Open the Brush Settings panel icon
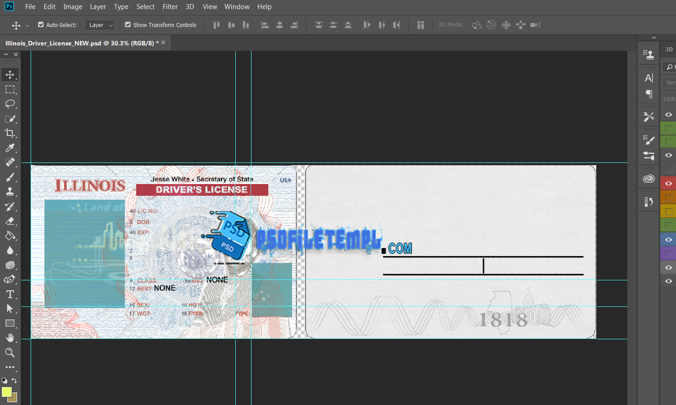The width and height of the screenshot is (676, 405). [x=649, y=156]
